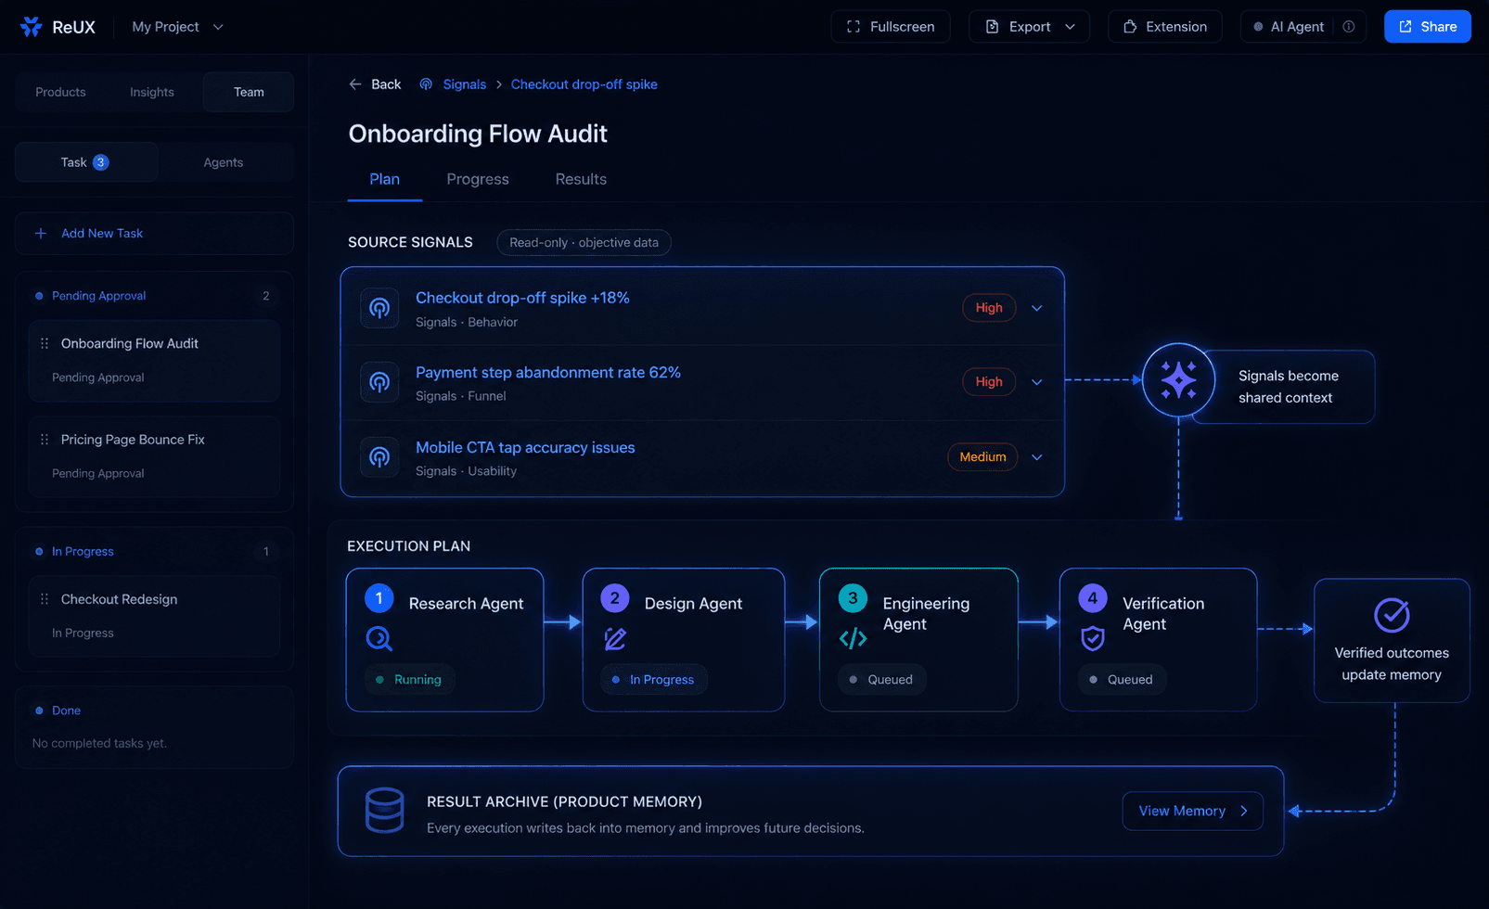This screenshot has height=909, width=1489.
Task: Expand the Checkout drop-off spike signal chevron
Action: [1037, 308]
